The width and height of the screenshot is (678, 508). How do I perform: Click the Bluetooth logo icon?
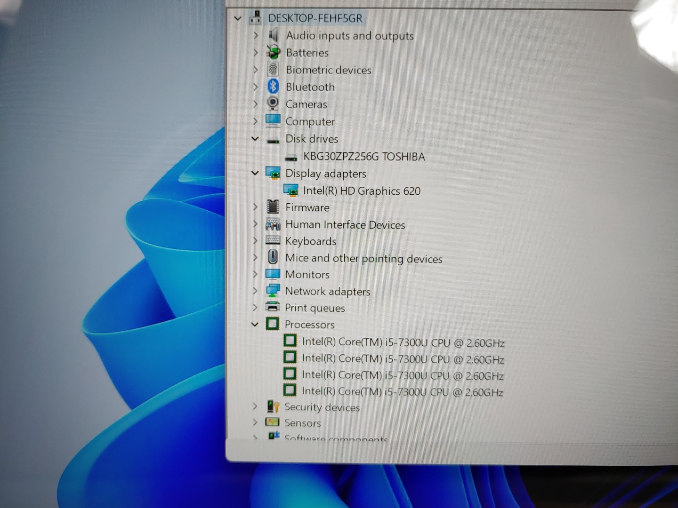[x=273, y=87]
